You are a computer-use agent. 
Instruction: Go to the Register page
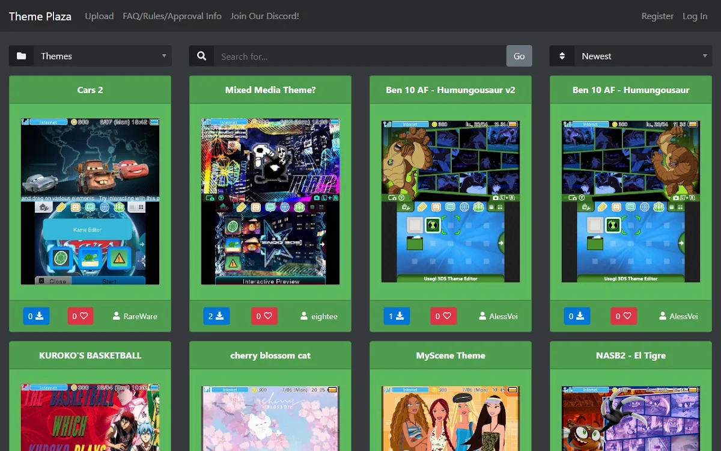[657, 16]
